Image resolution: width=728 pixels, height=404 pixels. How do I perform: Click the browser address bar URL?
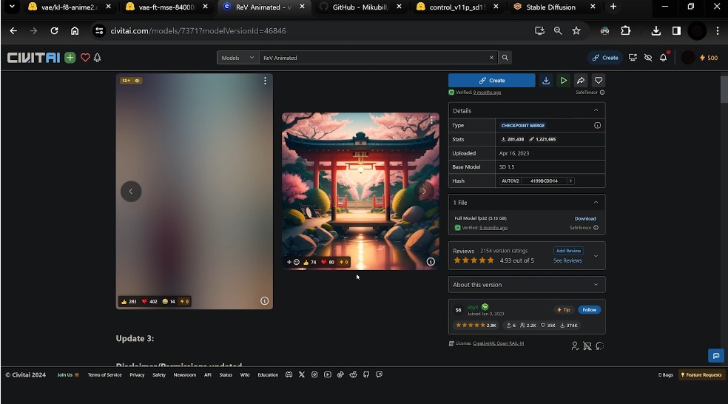198,30
